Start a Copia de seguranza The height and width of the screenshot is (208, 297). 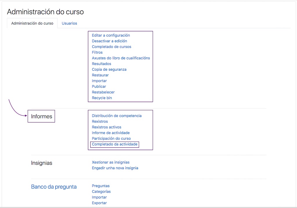pyautogui.click(x=109, y=69)
